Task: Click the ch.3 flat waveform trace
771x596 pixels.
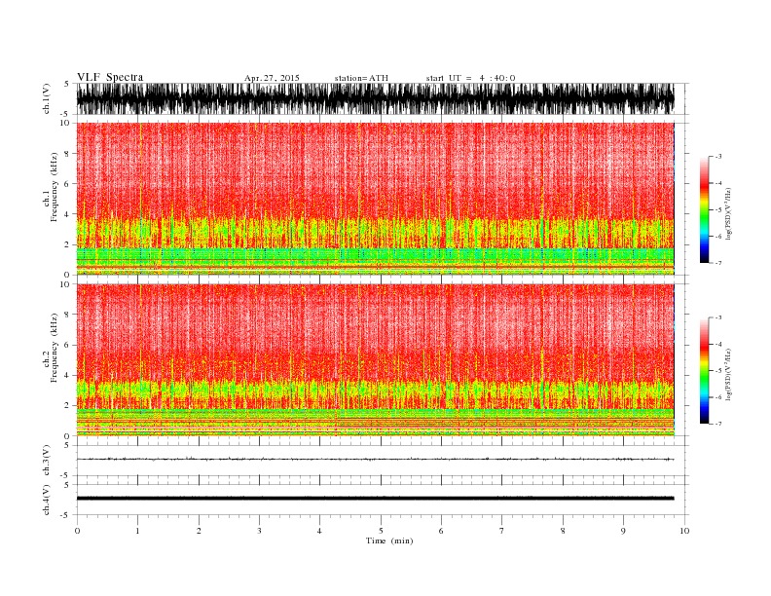Action: (375, 459)
